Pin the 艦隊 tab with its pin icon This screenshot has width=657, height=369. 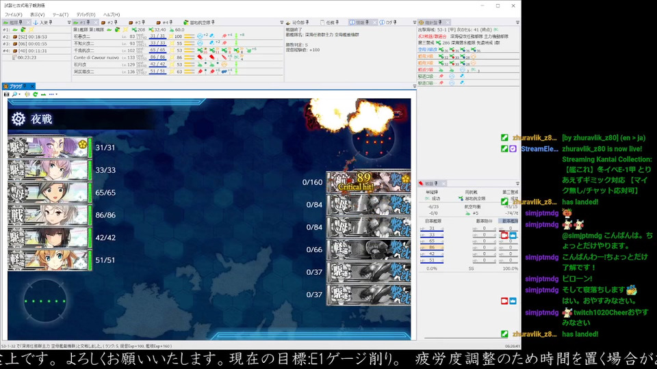(x=21, y=23)
